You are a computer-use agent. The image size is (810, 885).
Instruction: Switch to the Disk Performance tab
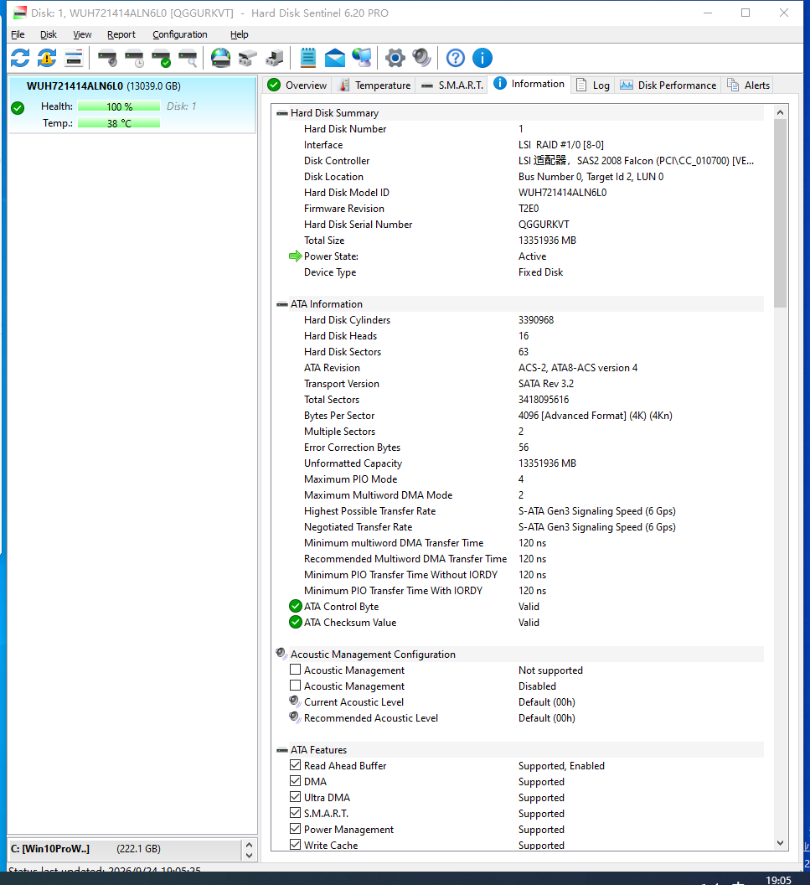[x=668, y=85]
